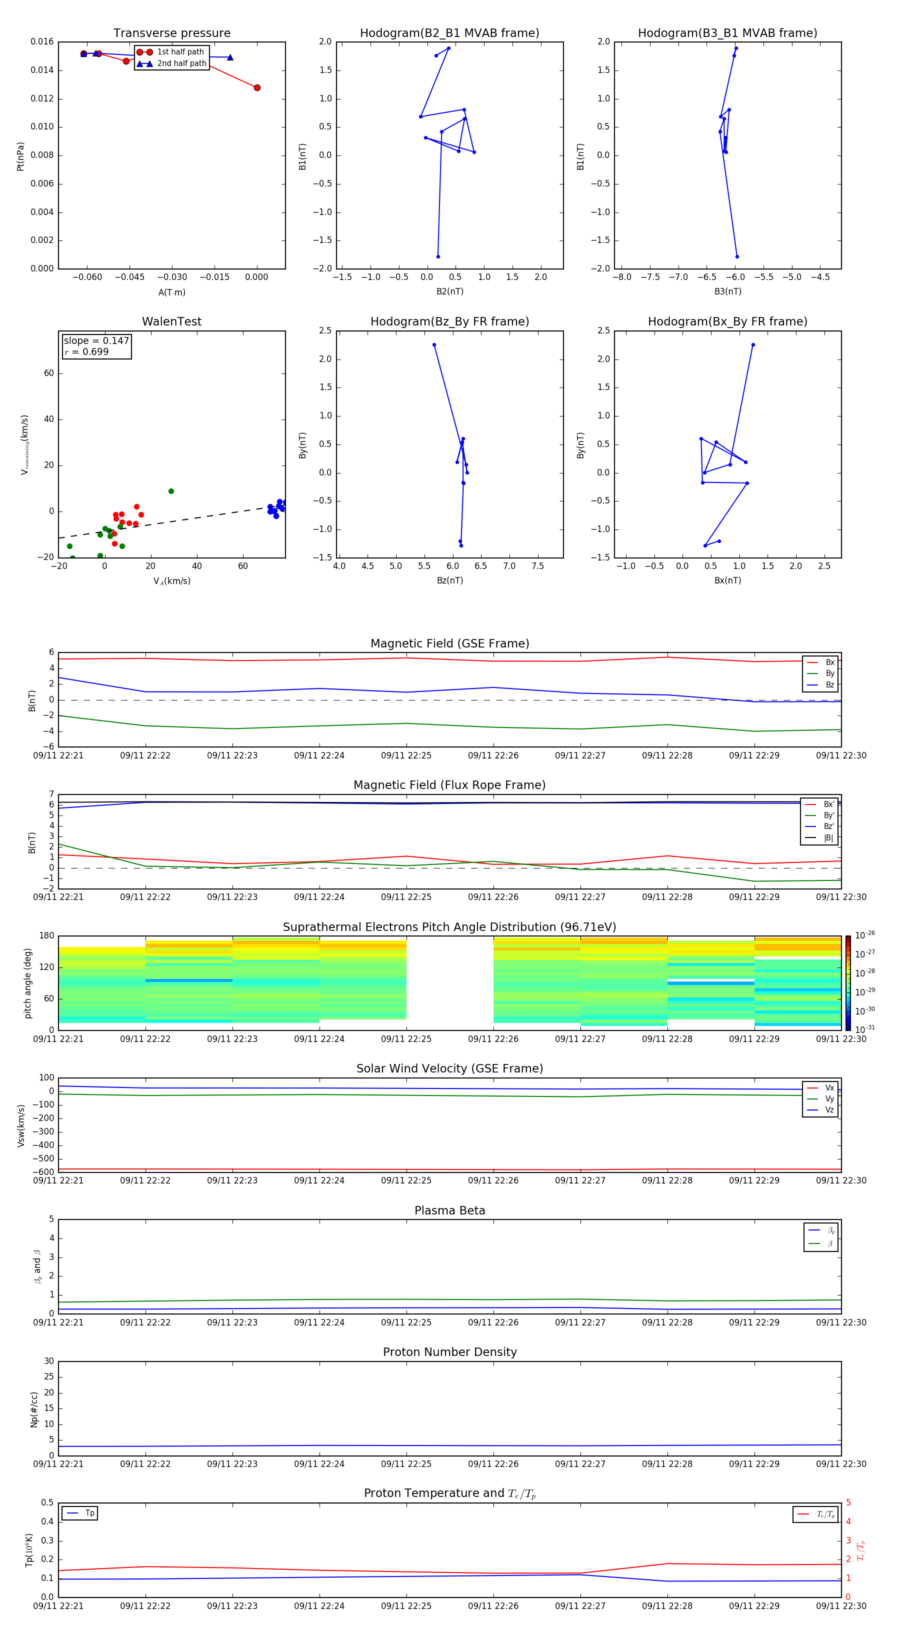Click the Te/Tp legend in temperature panel
The height and width of the screenshot is (1650, 900).
(x=816, y=1514)
